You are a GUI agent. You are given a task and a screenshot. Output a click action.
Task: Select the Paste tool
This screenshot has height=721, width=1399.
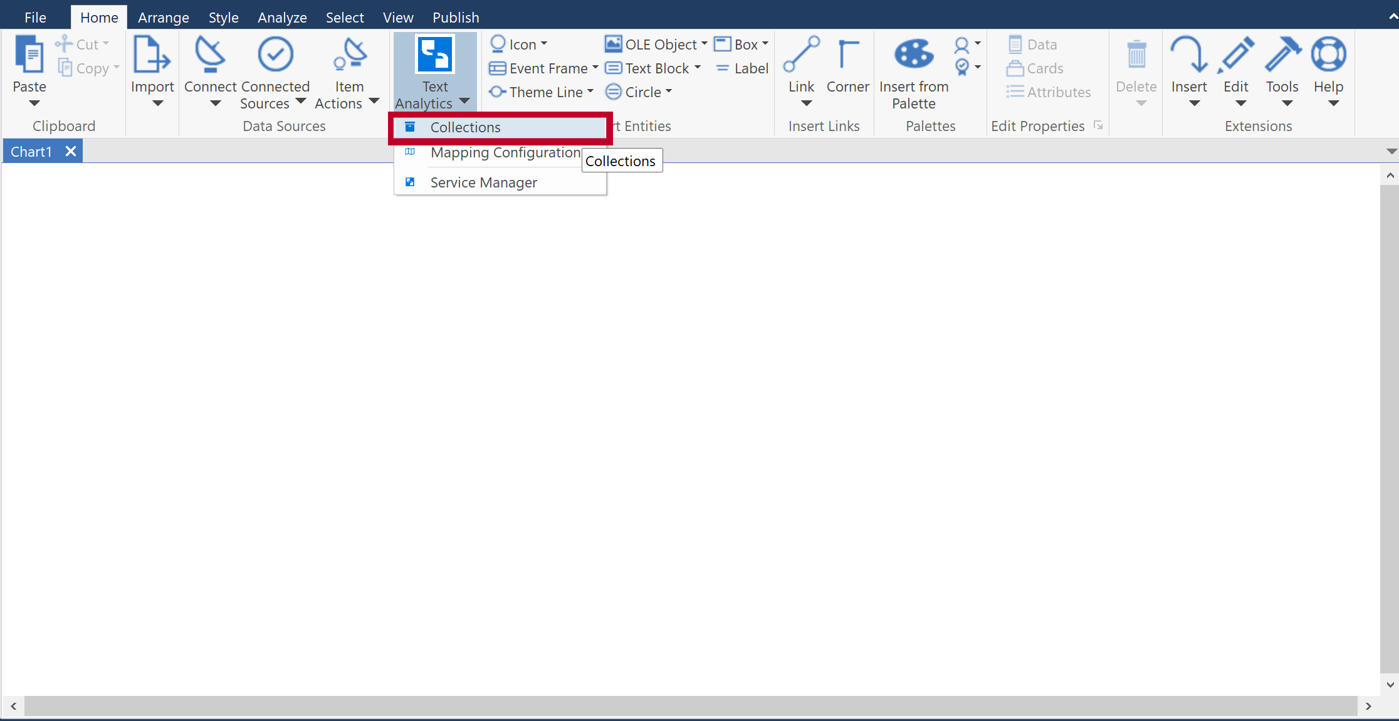click(29, 63)
